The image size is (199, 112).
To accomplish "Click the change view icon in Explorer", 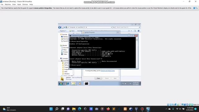I will tap(129, 31).
